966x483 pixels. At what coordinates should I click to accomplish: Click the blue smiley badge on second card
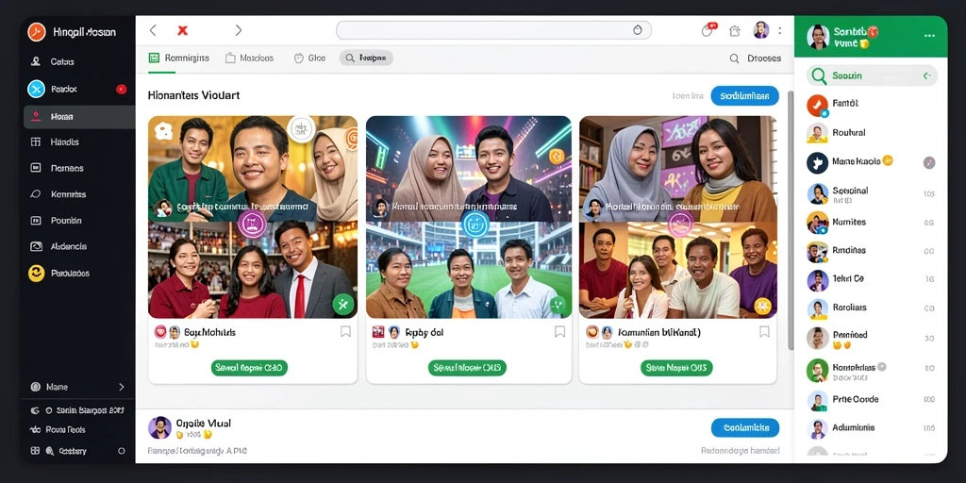point(475,225)
